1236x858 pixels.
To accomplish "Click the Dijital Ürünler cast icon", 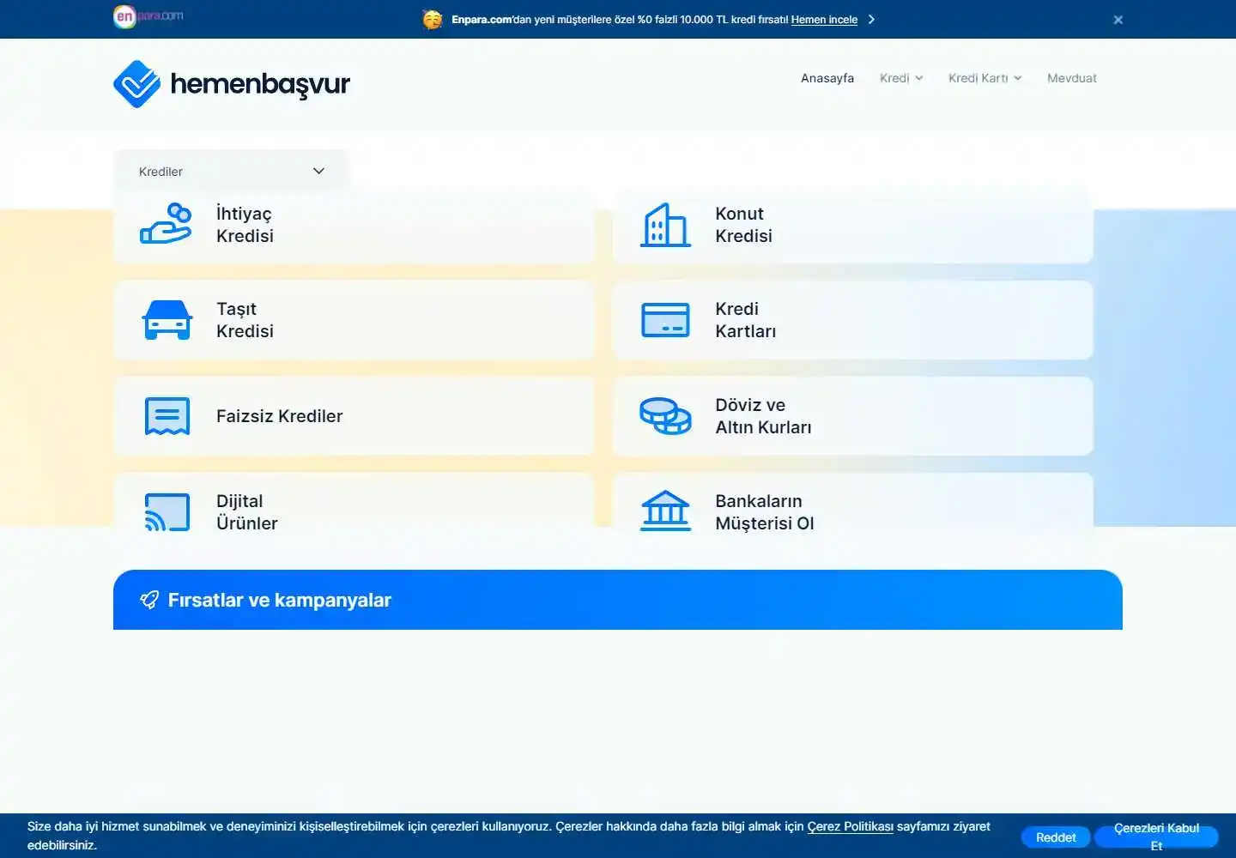I will pos(167,512).
